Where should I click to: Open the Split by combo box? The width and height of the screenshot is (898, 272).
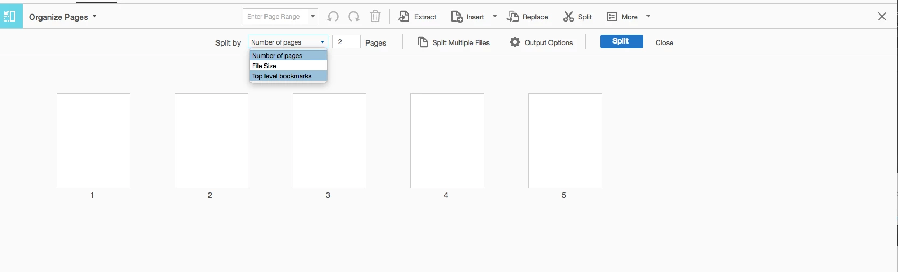point(288,42)
